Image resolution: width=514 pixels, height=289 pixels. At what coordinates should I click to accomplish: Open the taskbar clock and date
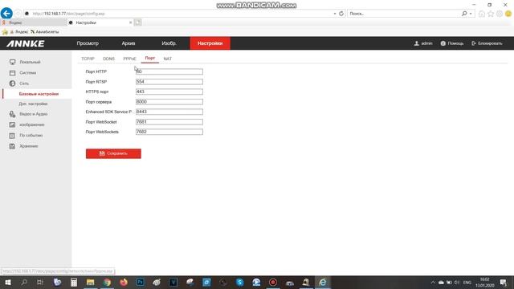click(485, 283)
